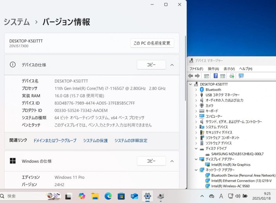The height and width of the screenshot is (203, 276).
Task: Collapse the ディスク ドライブ category
Action: pos(196,149)
